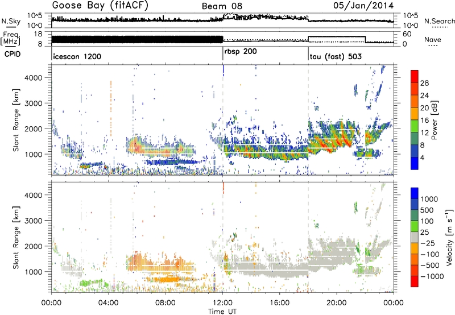Image resolution: width=455 pixels, height=315 pixels.
Task: Click the '24' tick on the Power color bar
Action: pos(424,96)
